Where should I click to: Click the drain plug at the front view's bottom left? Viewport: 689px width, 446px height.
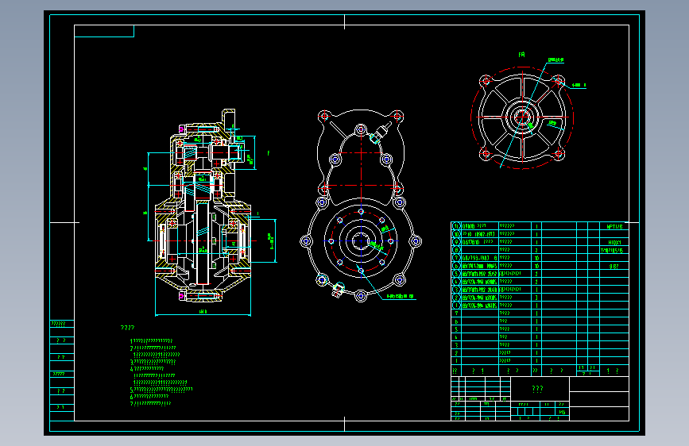pyautogui.click(x=338, y=290)
